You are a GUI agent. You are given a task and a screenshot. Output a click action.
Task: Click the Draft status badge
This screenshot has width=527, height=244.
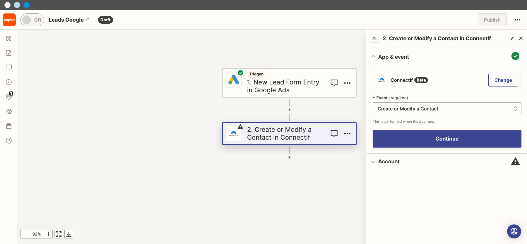105,20
